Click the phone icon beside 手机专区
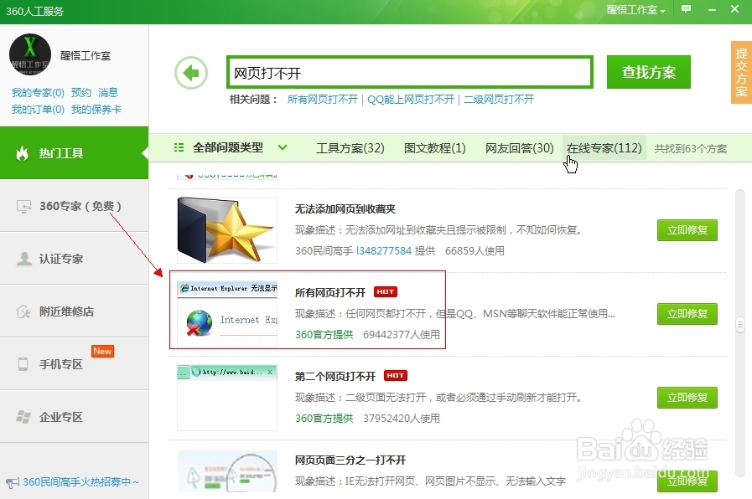 (23, 364)
